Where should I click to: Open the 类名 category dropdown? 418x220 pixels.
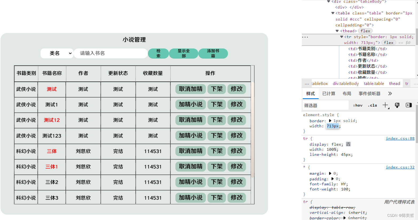coord(57,53)
